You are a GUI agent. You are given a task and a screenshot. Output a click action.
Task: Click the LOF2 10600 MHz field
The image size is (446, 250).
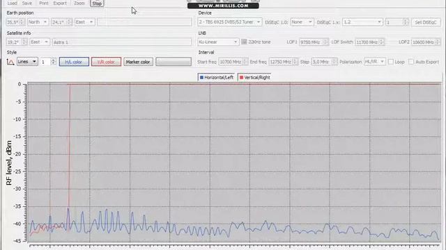pyautogui.click(x=426, y=42)
